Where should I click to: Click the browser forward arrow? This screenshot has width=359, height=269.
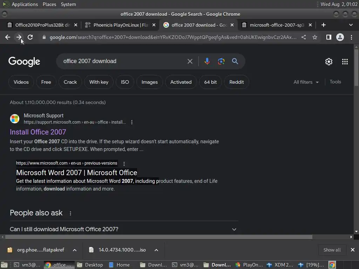[x=19, y=37]
